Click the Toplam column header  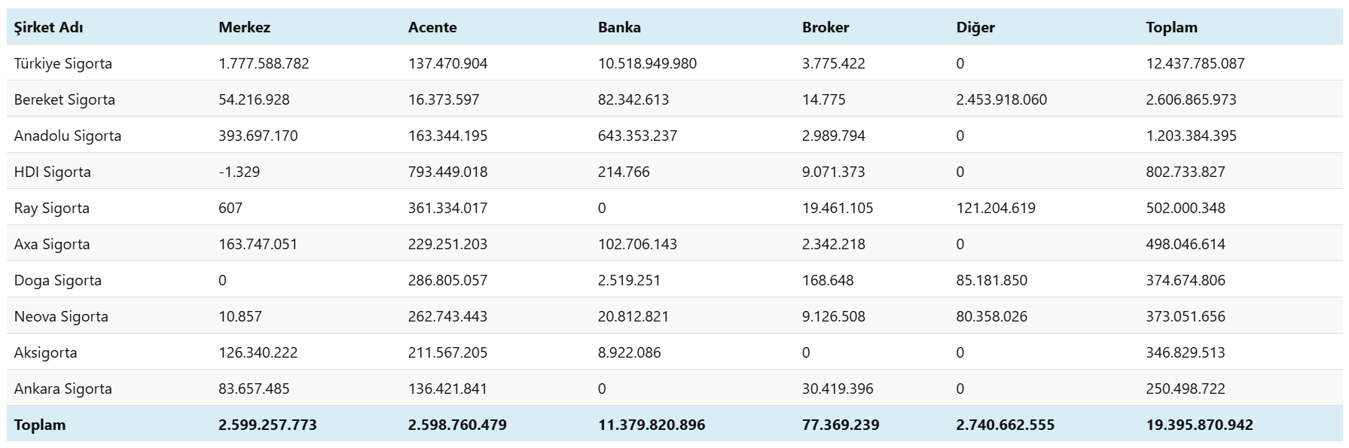point(1171,27)
